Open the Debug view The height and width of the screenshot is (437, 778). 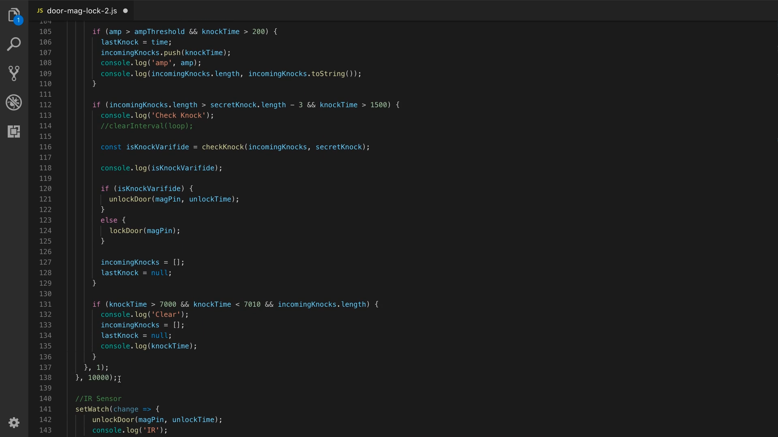pos(14,102)
